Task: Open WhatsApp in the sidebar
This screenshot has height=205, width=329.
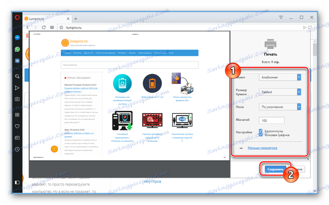Action: [x=17, y=49]
